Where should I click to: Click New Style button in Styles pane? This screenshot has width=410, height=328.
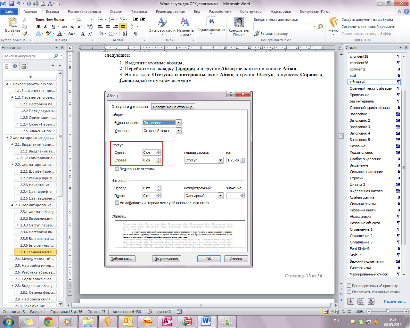coord(350,301)
